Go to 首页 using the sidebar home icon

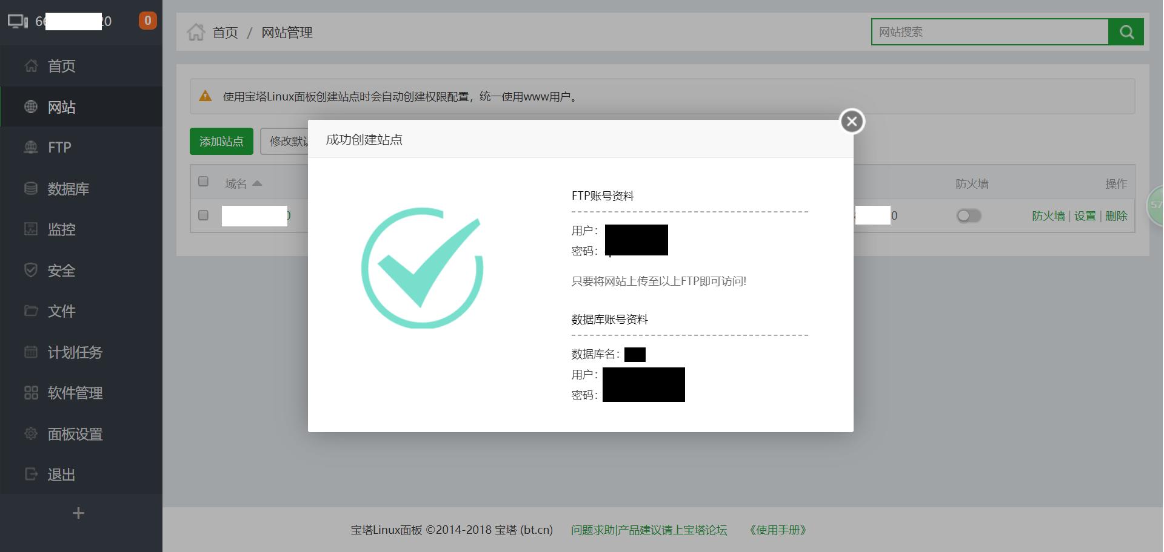(61, 66)
